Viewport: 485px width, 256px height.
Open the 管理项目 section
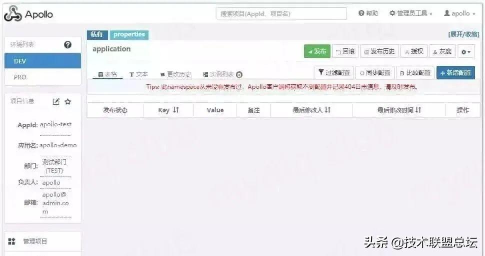43,241
